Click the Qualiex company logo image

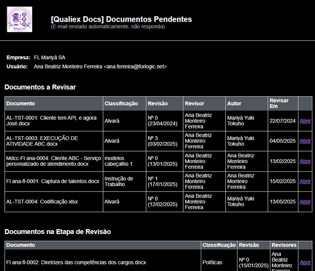click(20, 19)
